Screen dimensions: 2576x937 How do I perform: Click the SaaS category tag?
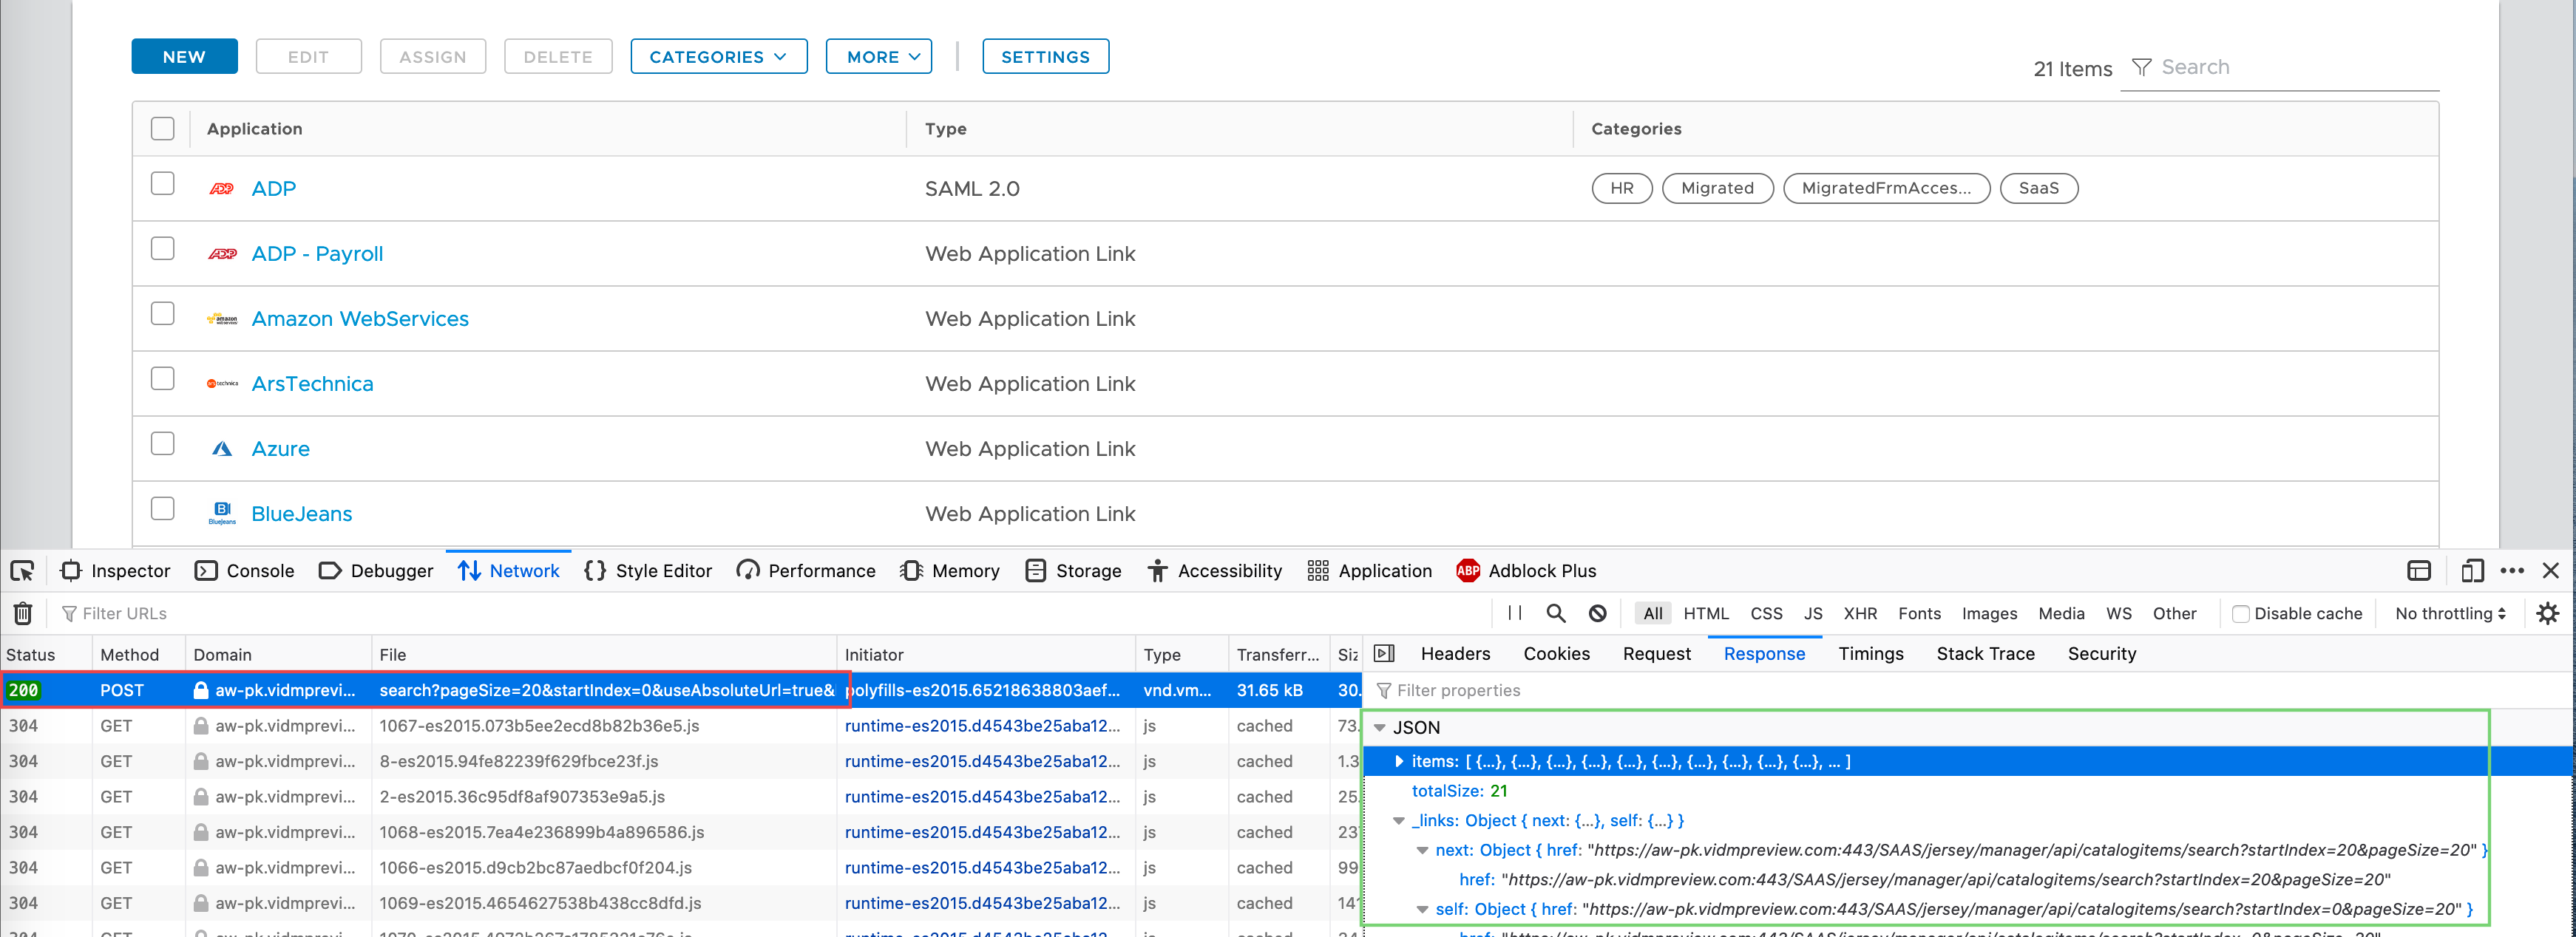pos(2038,188)
